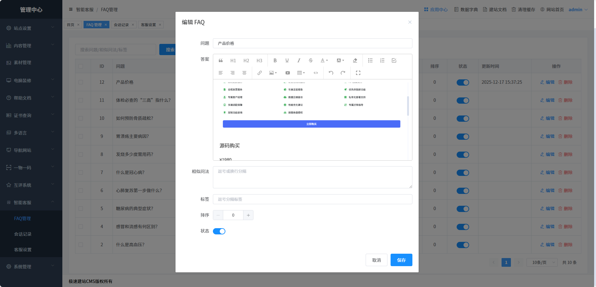This screenshot has width=596, height=287.
Task: Open 客服设置 in the sidebar menu
Action: tap(23, 250)
